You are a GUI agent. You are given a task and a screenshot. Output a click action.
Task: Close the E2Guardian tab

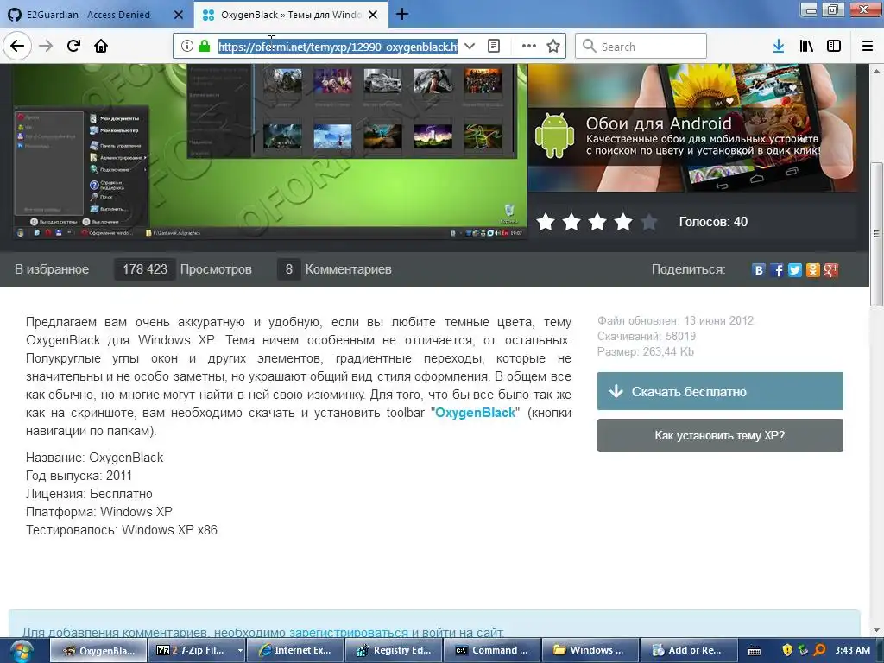point(178,15)
